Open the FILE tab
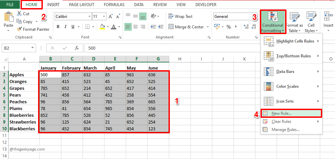The width and height of the screenshot is (335, 159). pyautogui.click(x=10, y=4)
